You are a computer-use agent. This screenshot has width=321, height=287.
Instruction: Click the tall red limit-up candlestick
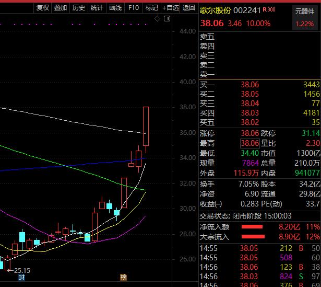(x=146, y=126)
